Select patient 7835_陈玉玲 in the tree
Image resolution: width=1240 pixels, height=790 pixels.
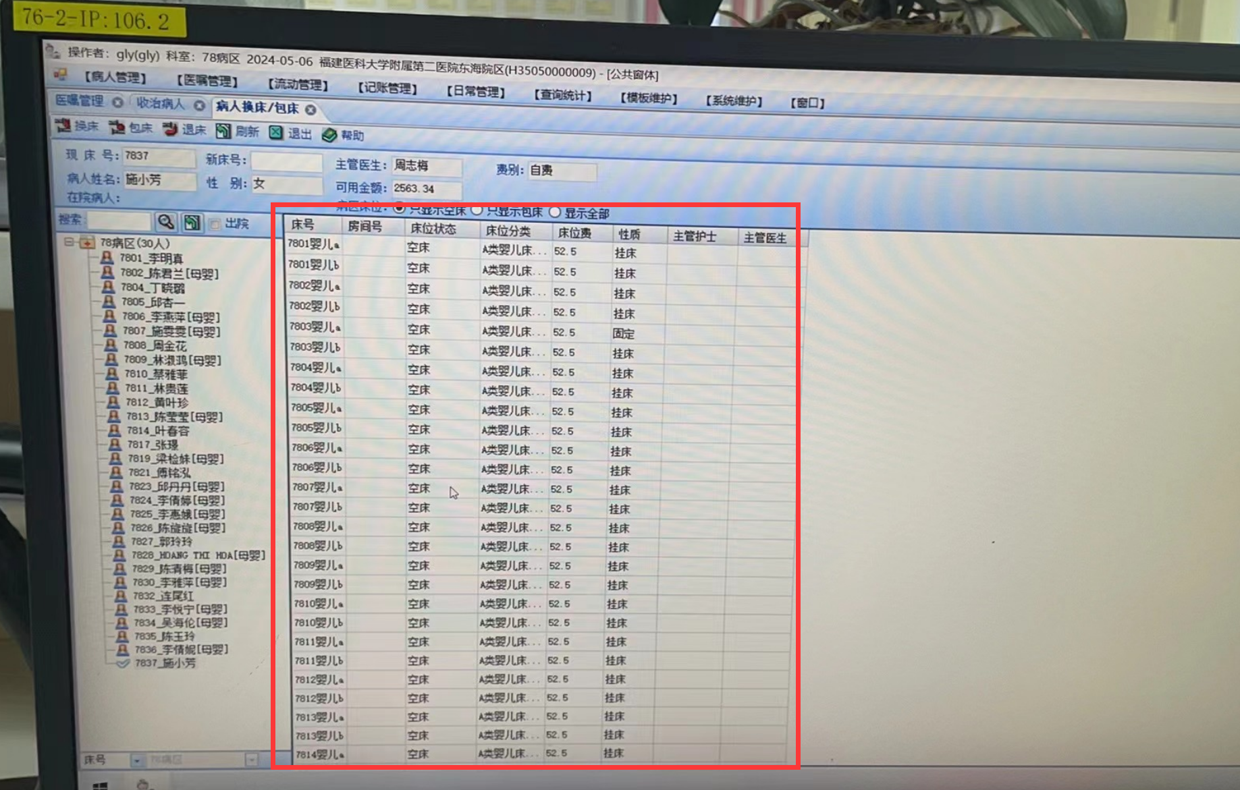click(x=164, y=636)
